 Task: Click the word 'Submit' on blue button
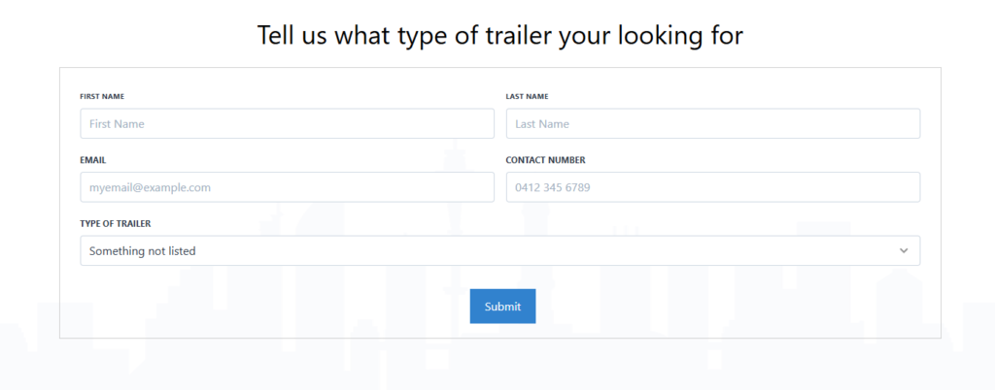[x=502, y=307]
